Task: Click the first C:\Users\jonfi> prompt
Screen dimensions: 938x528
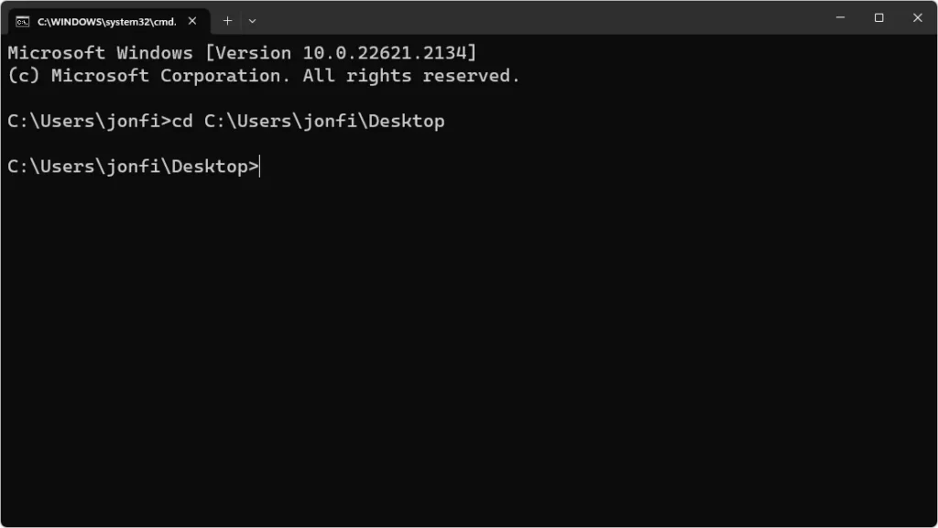Action: (89, 121)
